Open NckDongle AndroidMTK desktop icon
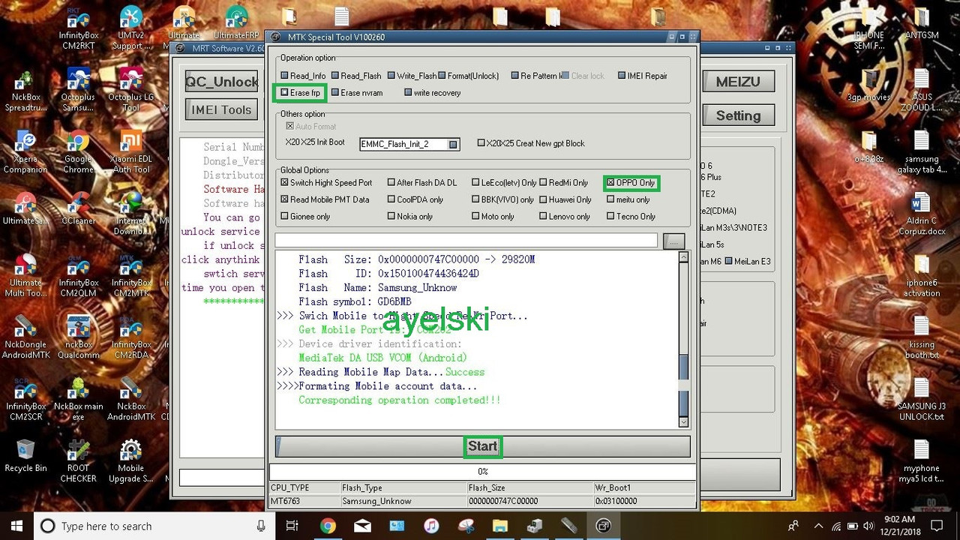Image resolution: width=960 pixels, height=540 pixels. click(x=26, y=338)
